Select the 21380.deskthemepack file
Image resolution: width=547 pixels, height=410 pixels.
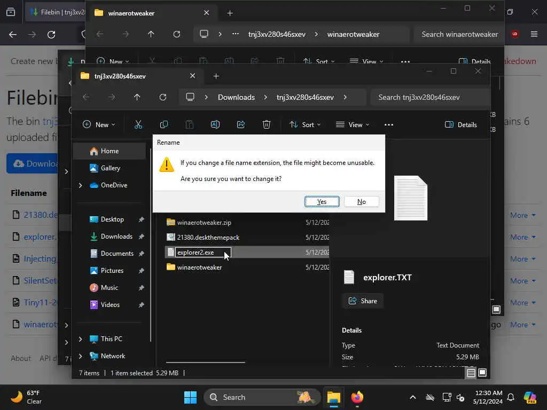coord(208,238)
